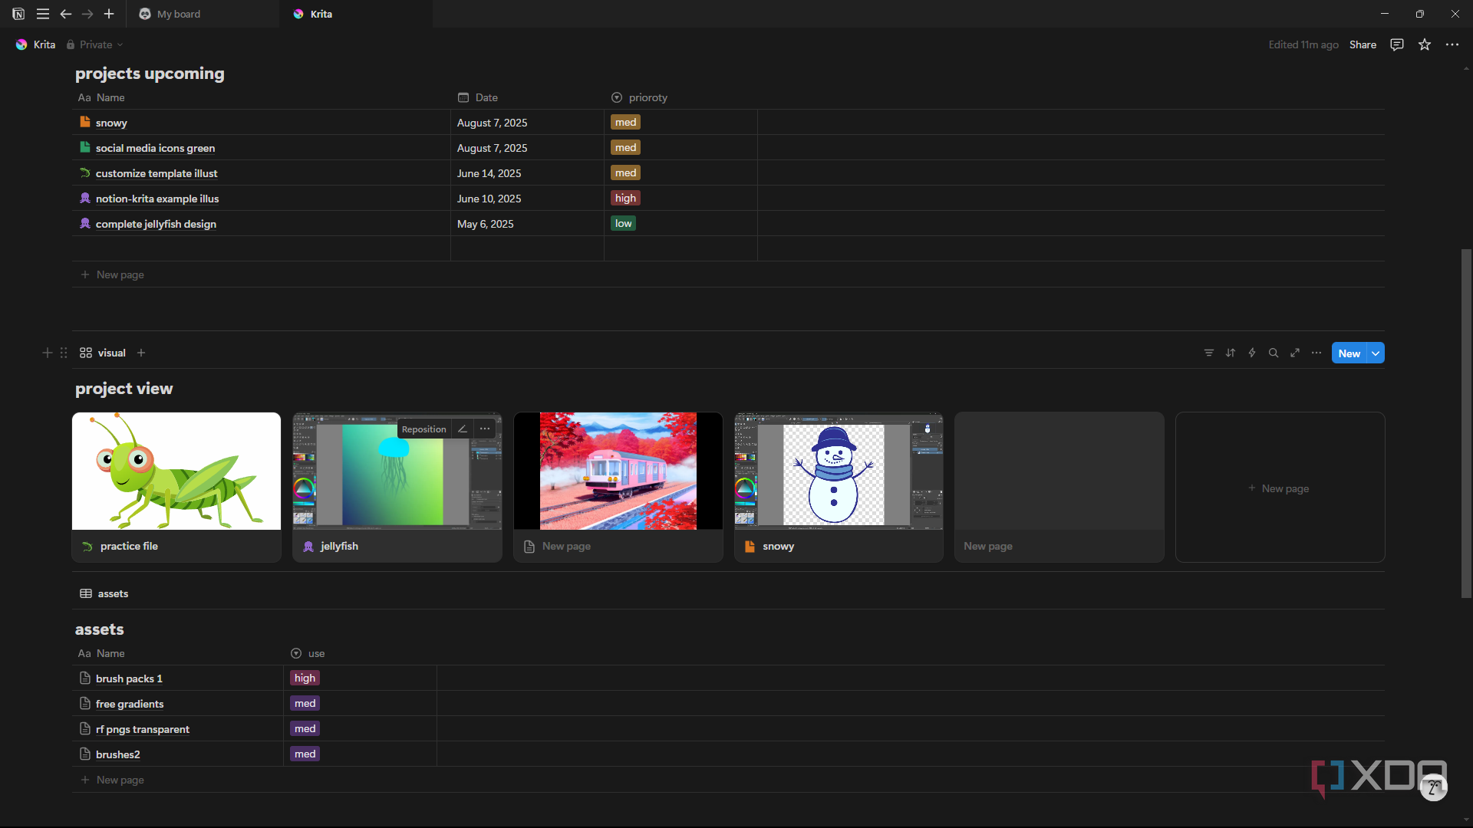
Task: Click the Krita breadcrumb page icon
Action: pyautogui.click(x=21, y=44)
